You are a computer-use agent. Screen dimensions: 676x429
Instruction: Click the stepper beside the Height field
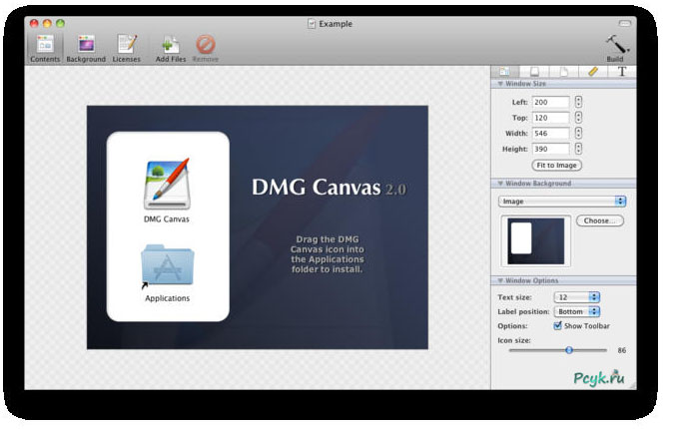tap(578, 149)
